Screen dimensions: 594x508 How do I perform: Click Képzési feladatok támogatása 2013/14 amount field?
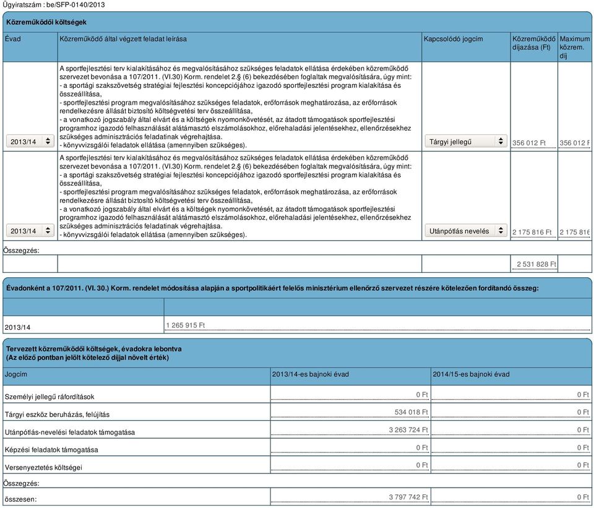pos(350,448)
